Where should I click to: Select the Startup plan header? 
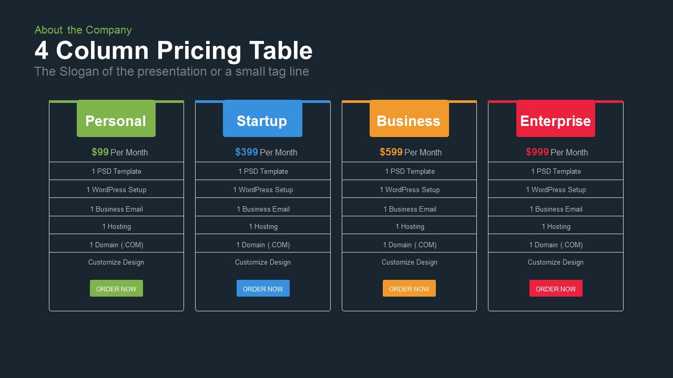[262, 119]
